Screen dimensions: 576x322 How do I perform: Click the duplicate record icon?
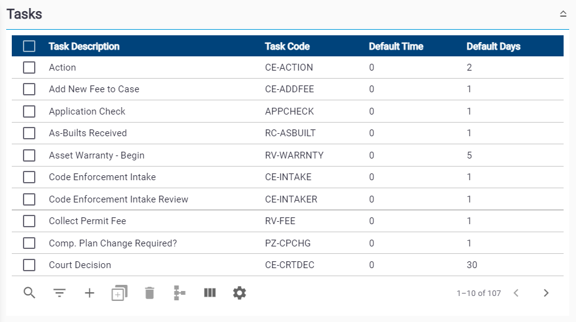coord(120,293)
